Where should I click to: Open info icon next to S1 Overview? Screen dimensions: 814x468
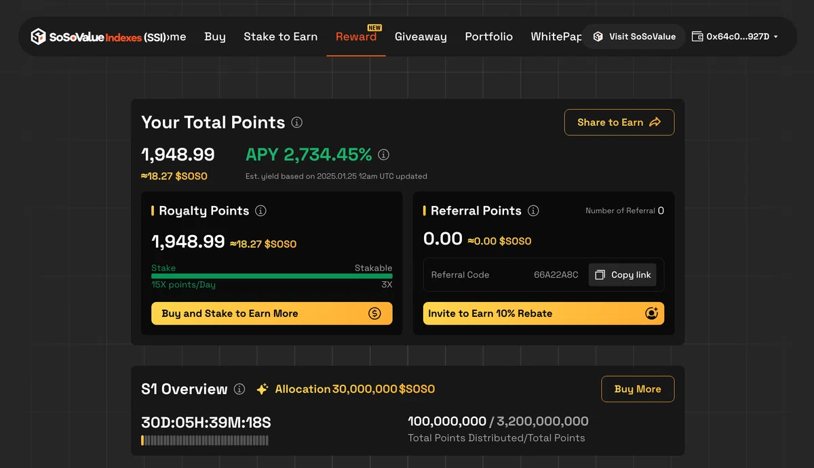[x=239, y=389]
